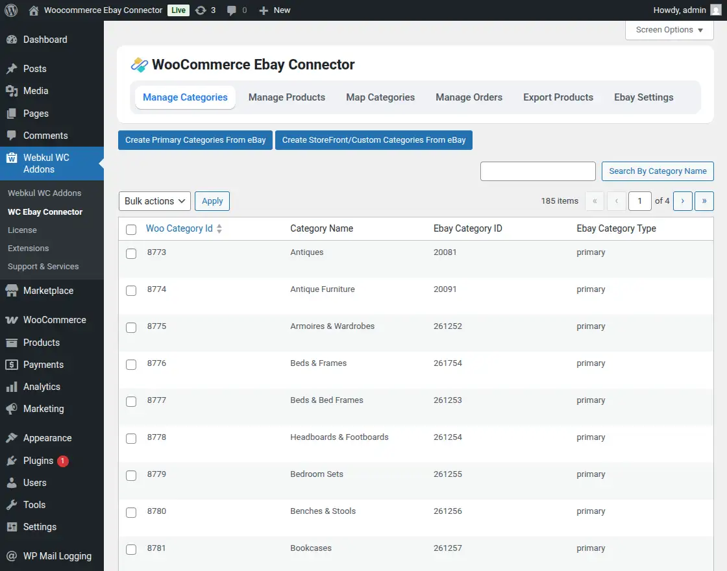The height and width of the screenshot is (571, 727).
Task: Click the WooCommerce logo icon
Action: [12, 320]
